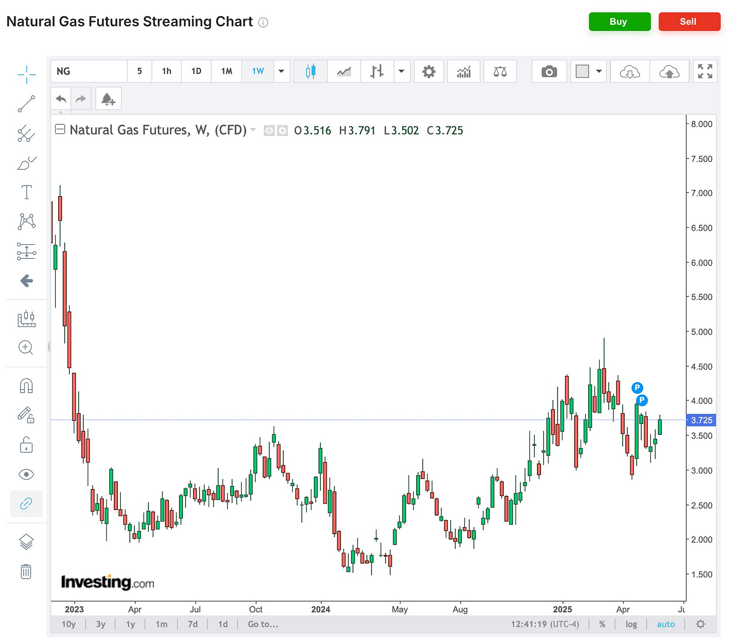
Task: Click the 12:41:19 (UTC-4) timezone clock
Action: (545, 624)
